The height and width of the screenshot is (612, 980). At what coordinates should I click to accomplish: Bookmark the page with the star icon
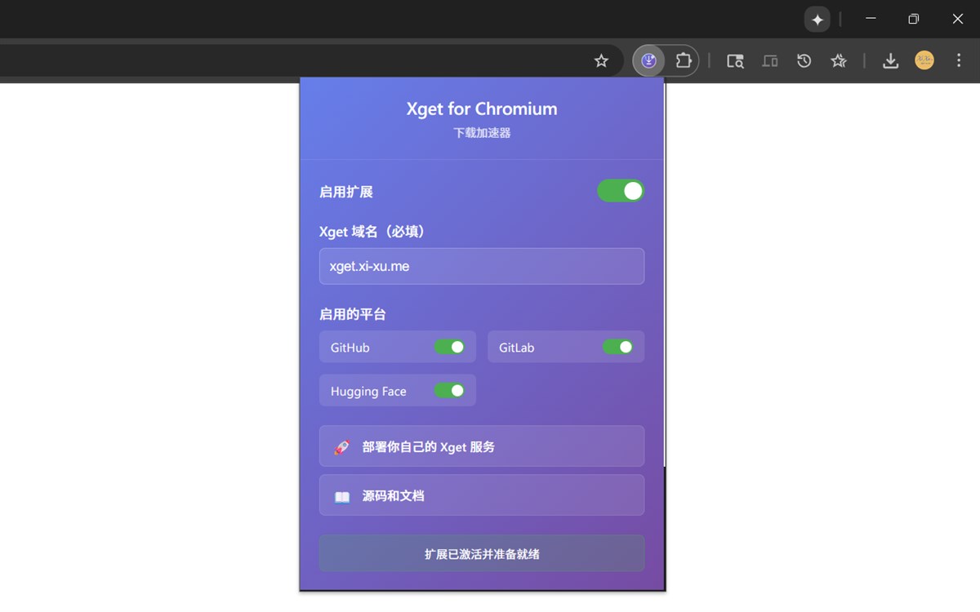point(601,60)
